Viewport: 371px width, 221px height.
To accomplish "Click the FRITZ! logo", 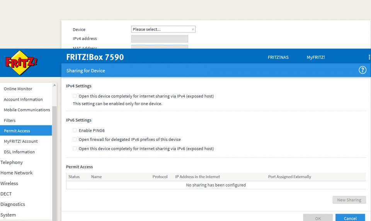I will 21,63.
